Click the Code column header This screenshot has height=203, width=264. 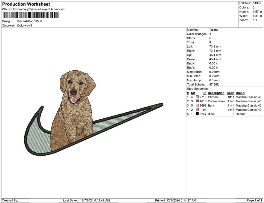(x=230, y=93)
